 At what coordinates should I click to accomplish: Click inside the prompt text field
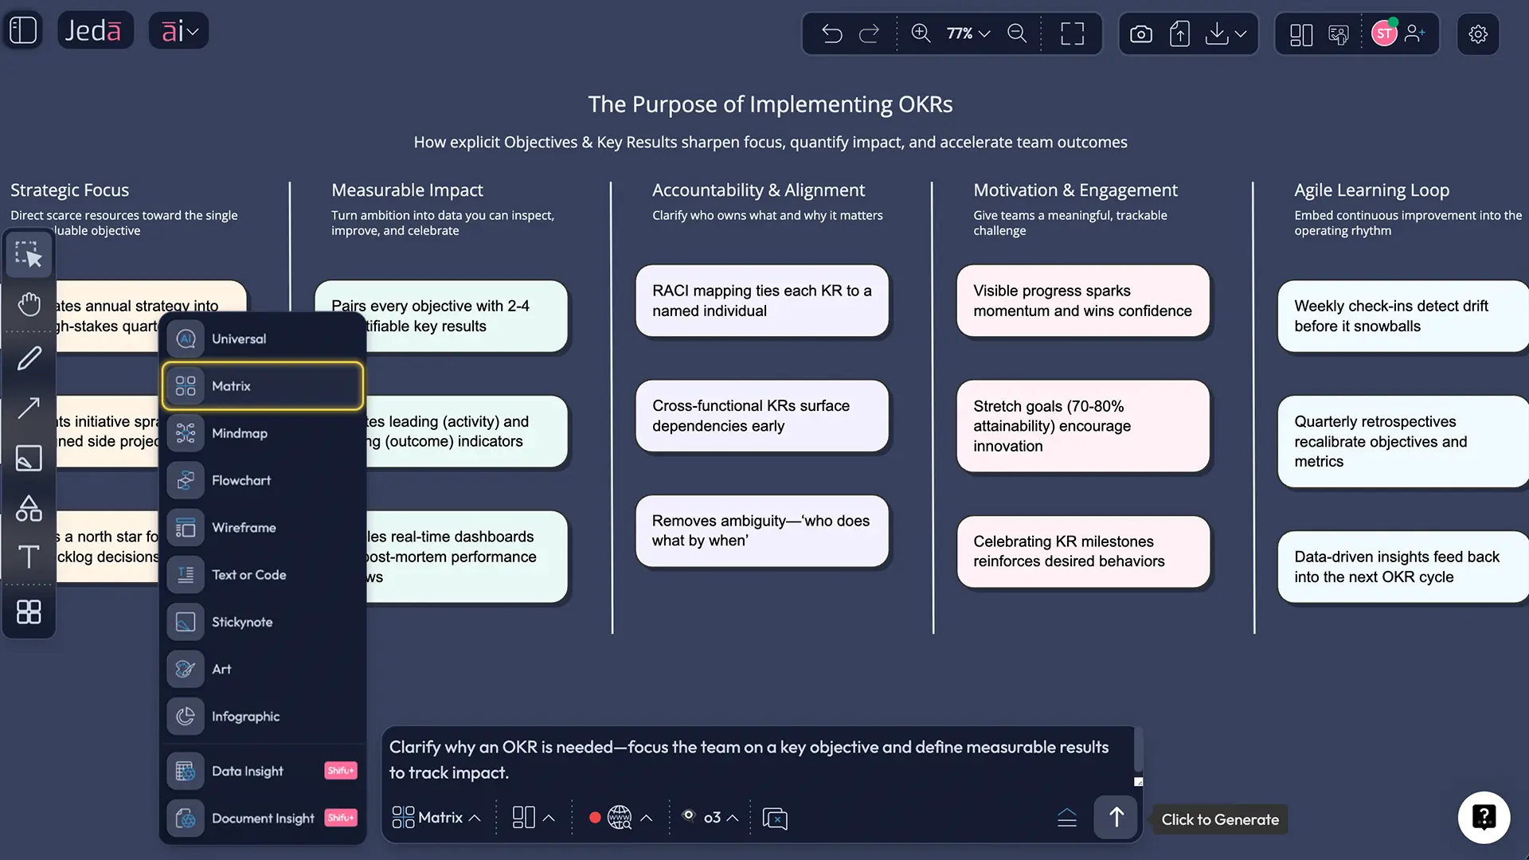[757, 759]
